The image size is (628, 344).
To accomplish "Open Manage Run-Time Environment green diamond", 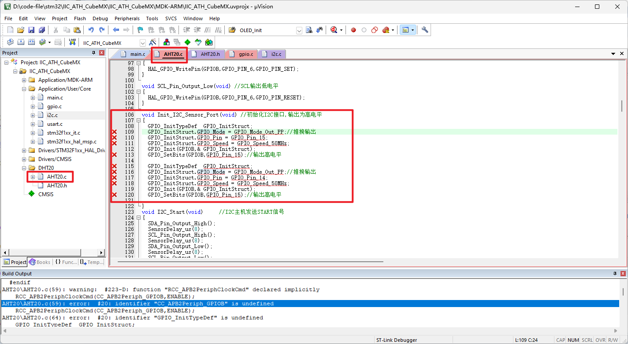I will [x=188, y=42].
